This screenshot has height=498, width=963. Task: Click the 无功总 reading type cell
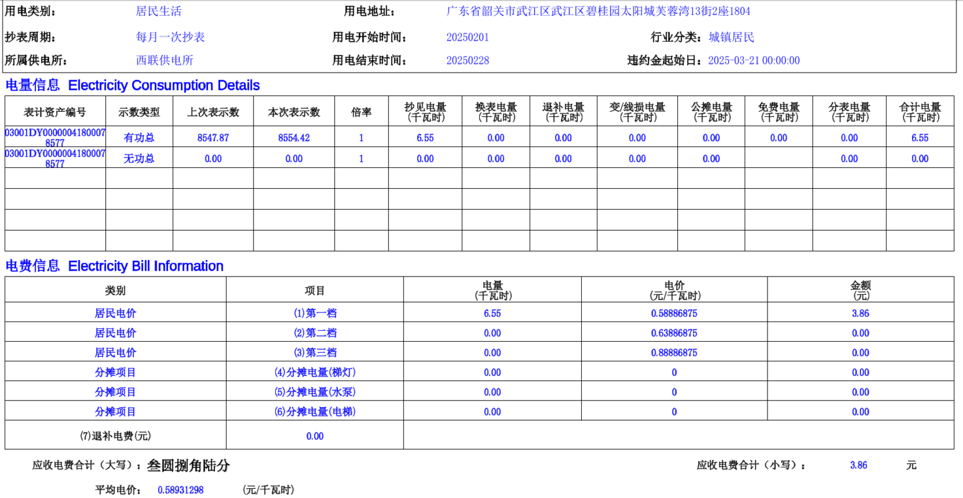[x=139, y=159]
